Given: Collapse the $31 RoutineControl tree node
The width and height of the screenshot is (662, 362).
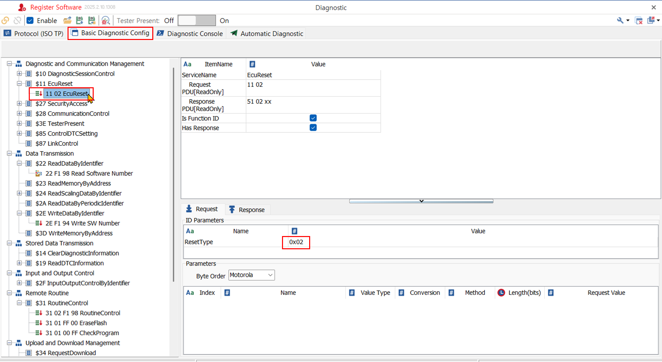Looking at the screenshot, I should click(19, 303).
